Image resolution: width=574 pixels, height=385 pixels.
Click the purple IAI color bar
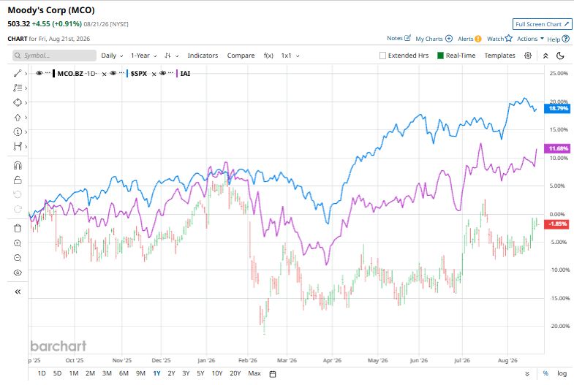point(177,74)
